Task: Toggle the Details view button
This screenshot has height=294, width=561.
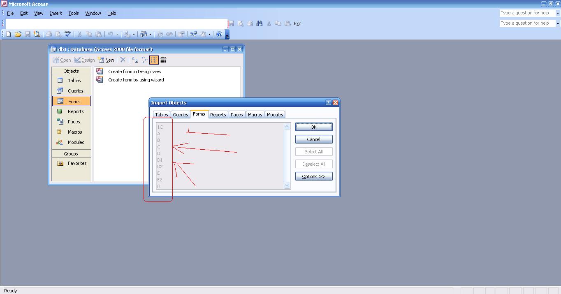Action: pyautogui.click(x=163, y=60)
